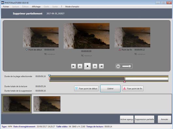Click total playback value 00:00:05.24
Viewport: 173px width, 129px height.
coord(40,87)
